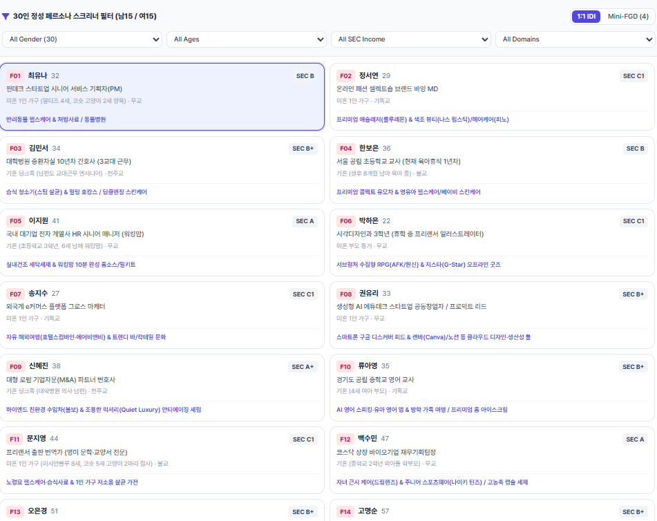
Task: Select the F02 정서연 persona card
Action: coord(492,97)
